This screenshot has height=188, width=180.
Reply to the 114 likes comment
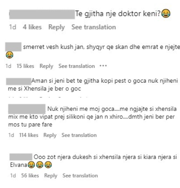(x=50, y=135)
